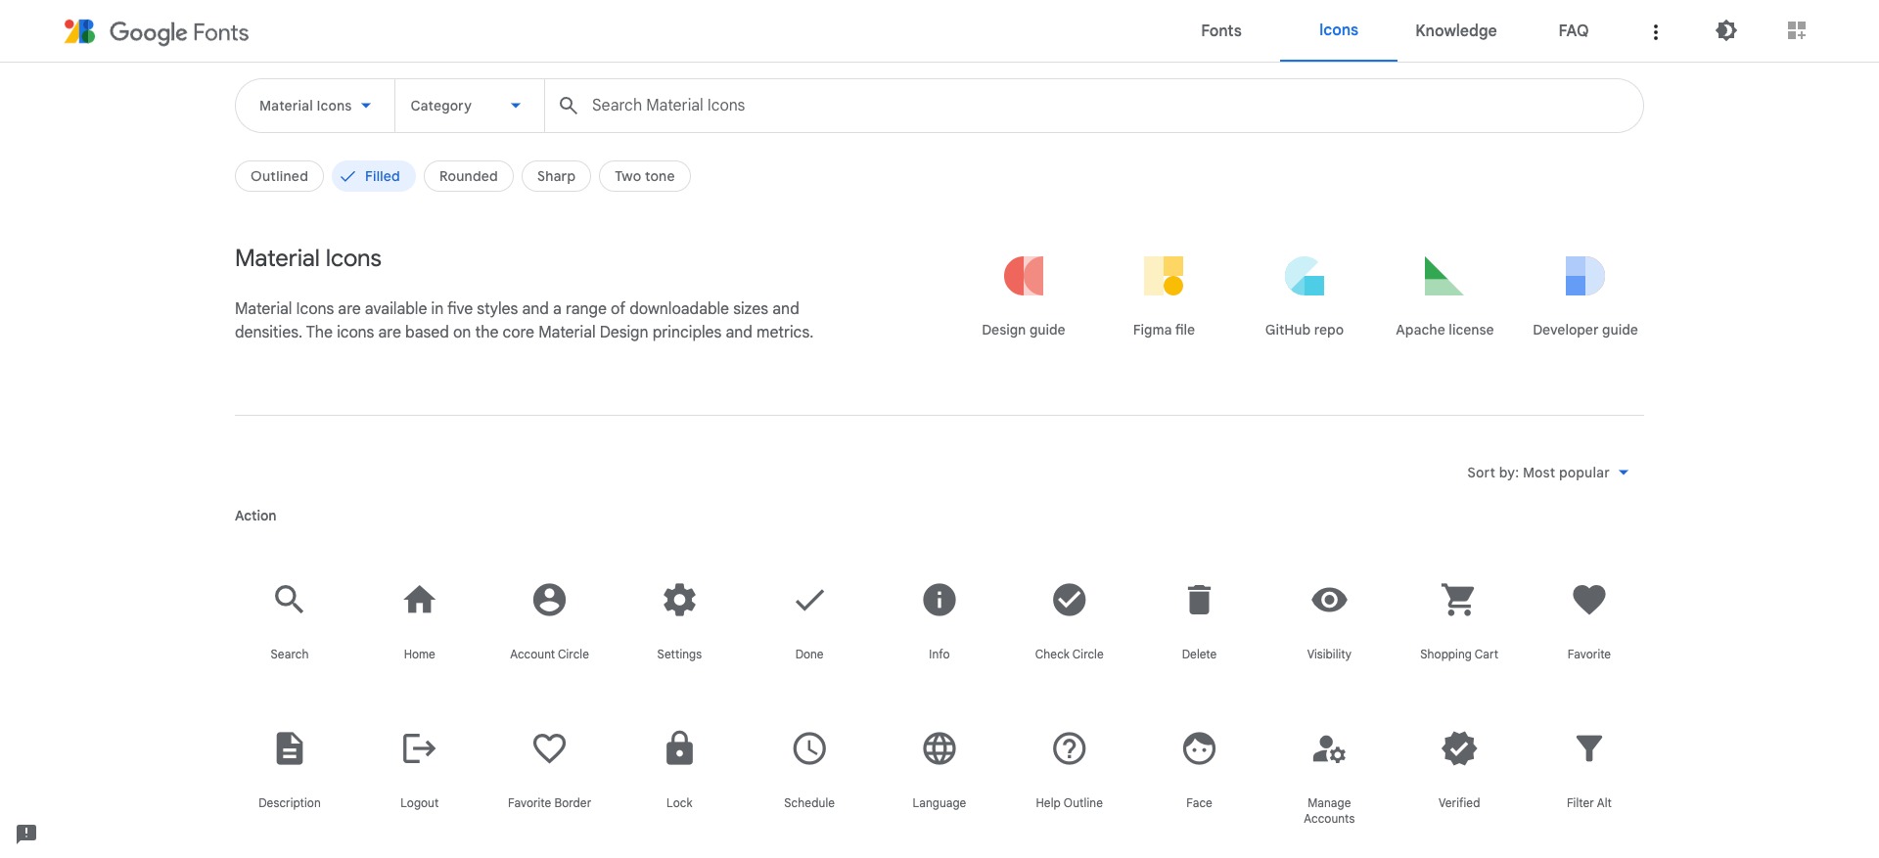Viewport: 1879px width, 858px height.
Task: Click the Material Icons page heading
Action: coord(308,258)
